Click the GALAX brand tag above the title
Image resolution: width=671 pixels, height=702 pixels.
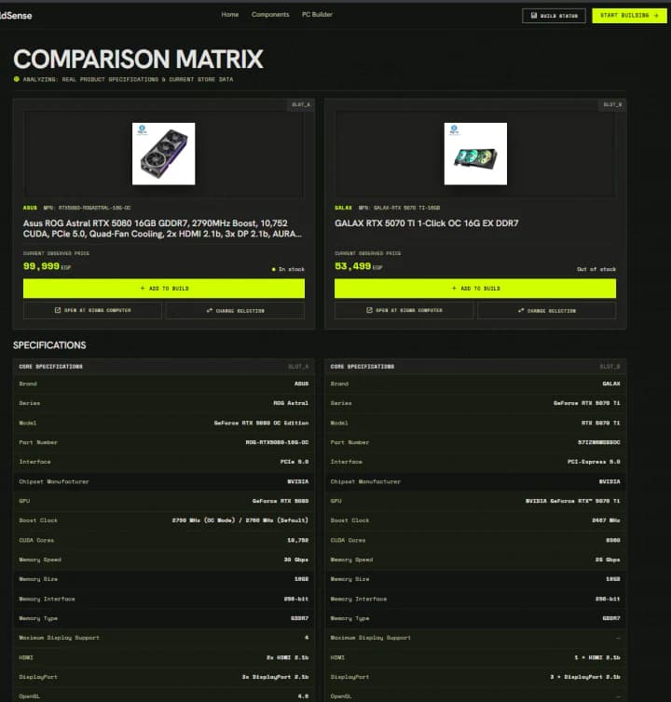(x=343, y=208)
